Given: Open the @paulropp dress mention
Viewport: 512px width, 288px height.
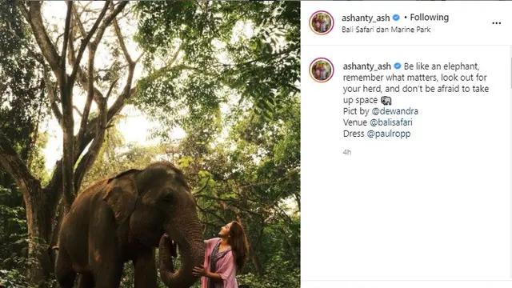Looking at the screenshot, I should [389, 134].
